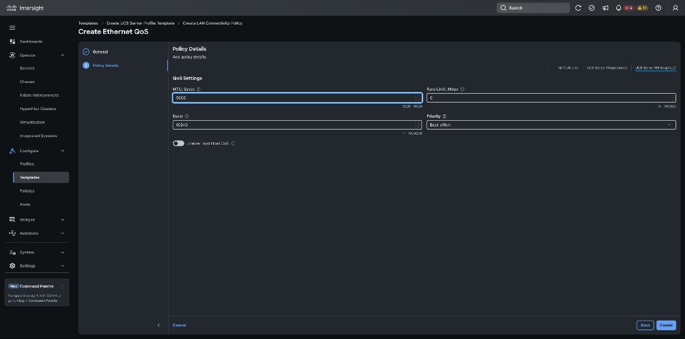685x339 pixels.
Task: Open Chassis in the sidebar
Action: click(27, 82)
